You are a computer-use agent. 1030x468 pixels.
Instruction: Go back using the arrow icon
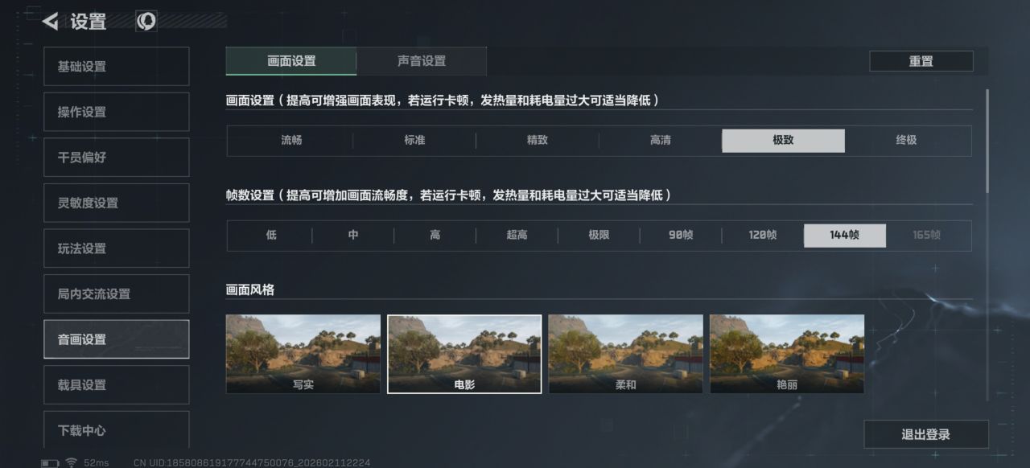pos(50,22)
